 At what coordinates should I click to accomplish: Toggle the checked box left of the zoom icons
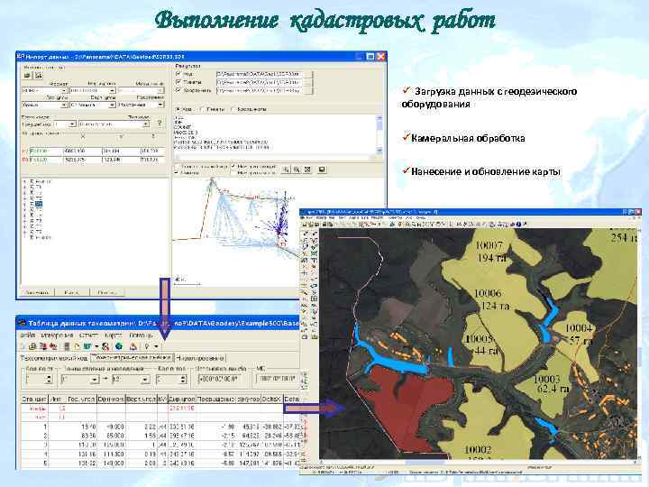click(x=233, y=167)
